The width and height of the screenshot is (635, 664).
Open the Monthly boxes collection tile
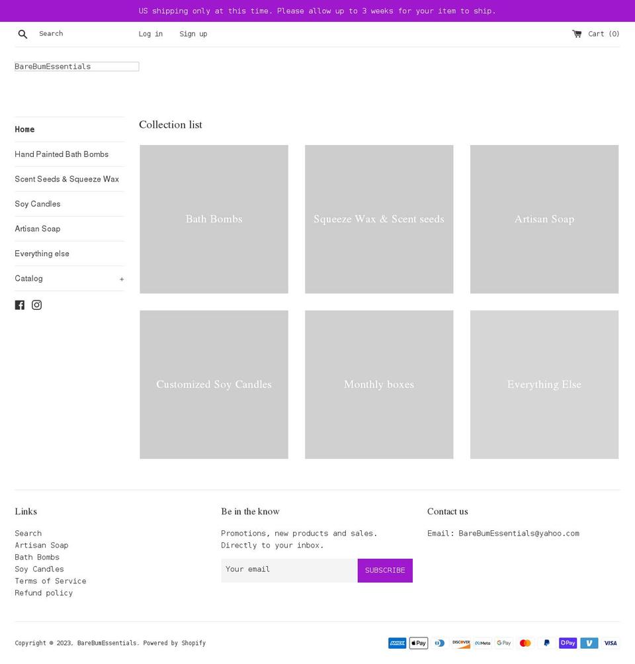pos(379,385)
